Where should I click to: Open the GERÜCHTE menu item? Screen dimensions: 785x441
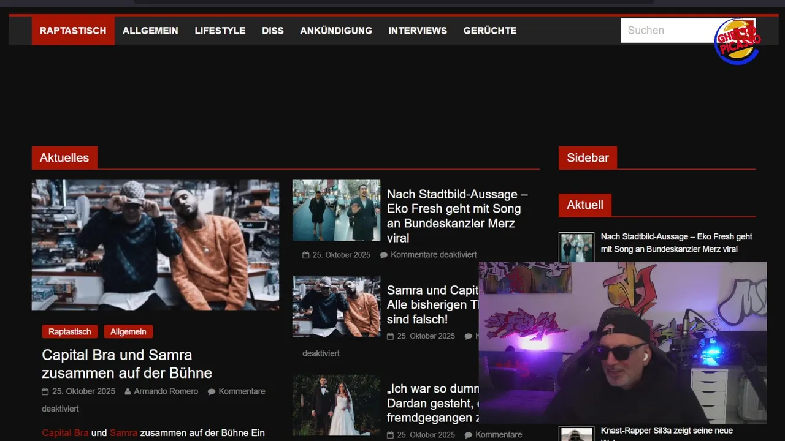[x=490, y=31]
